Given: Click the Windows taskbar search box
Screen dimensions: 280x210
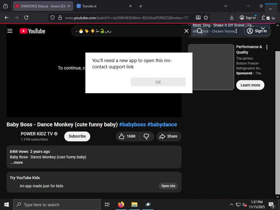Looking at the screenshot, I should 57,205.
